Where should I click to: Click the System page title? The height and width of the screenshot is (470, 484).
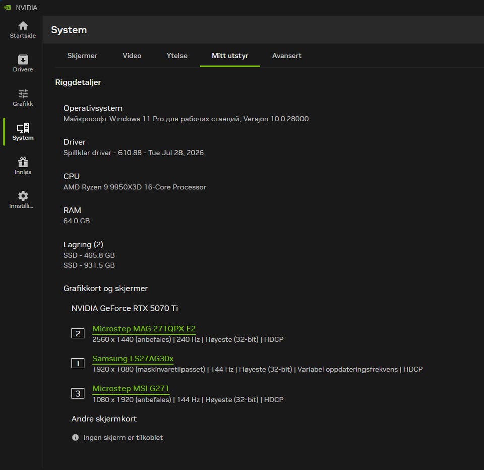click(x=69, y=30)
